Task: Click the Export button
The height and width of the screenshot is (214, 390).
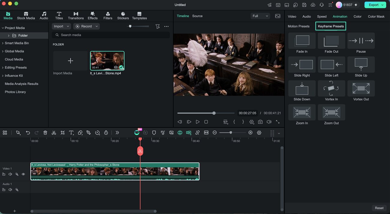Action: click(375, 5)
